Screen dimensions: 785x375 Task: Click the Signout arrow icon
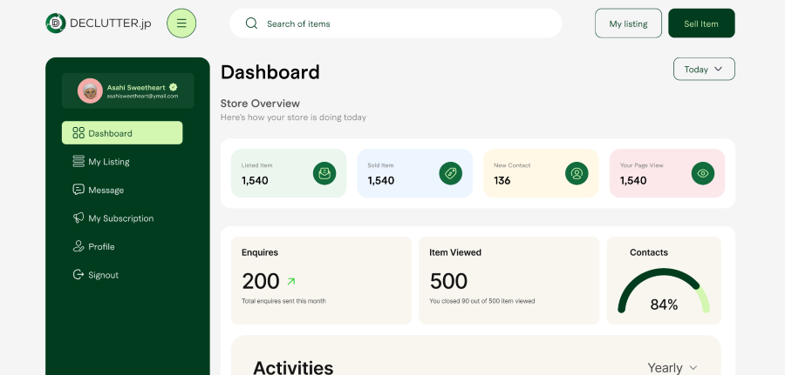78,275
